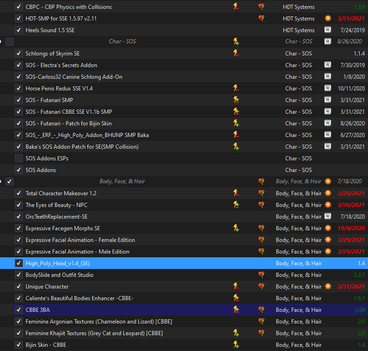Click the calendar icon on Heels Sound row
368x351 pixels.
[328, 30]
